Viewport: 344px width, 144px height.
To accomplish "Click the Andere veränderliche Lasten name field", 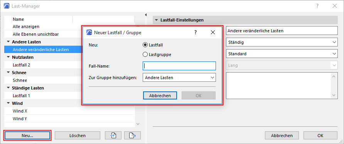I will point(282,31).
